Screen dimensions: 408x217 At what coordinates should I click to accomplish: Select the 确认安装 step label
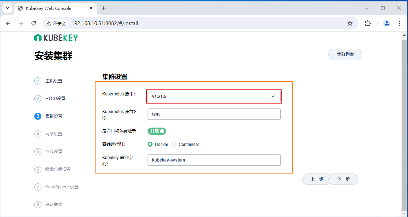54,205
